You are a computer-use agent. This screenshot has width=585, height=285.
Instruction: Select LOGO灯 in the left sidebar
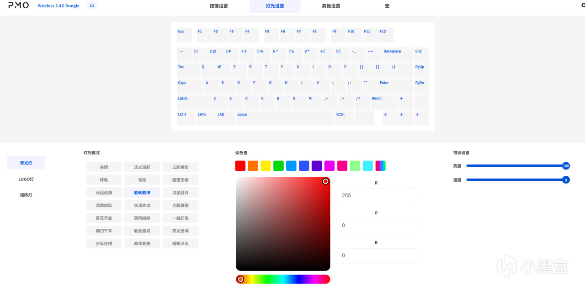[26, 179]
